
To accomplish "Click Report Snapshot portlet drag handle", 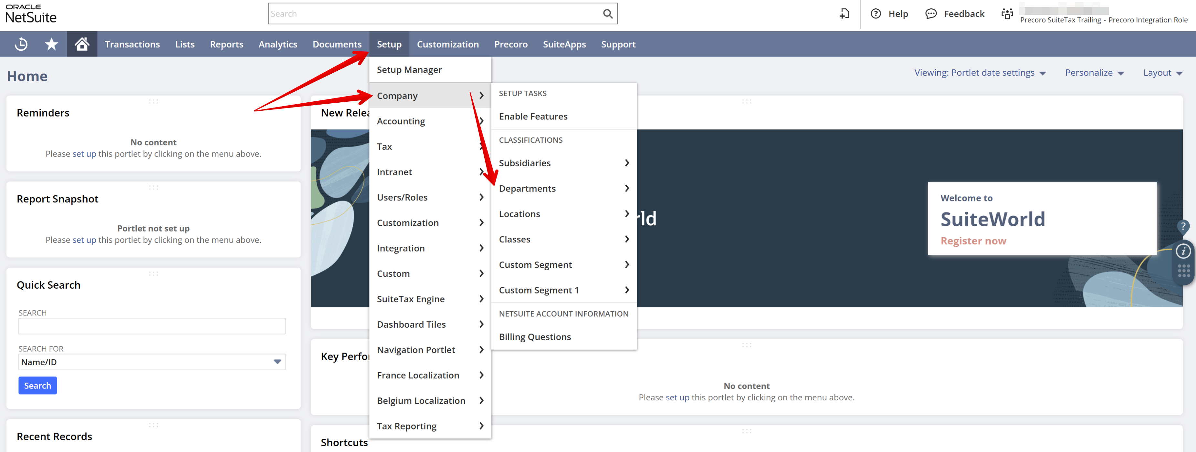I will (154, 188).
